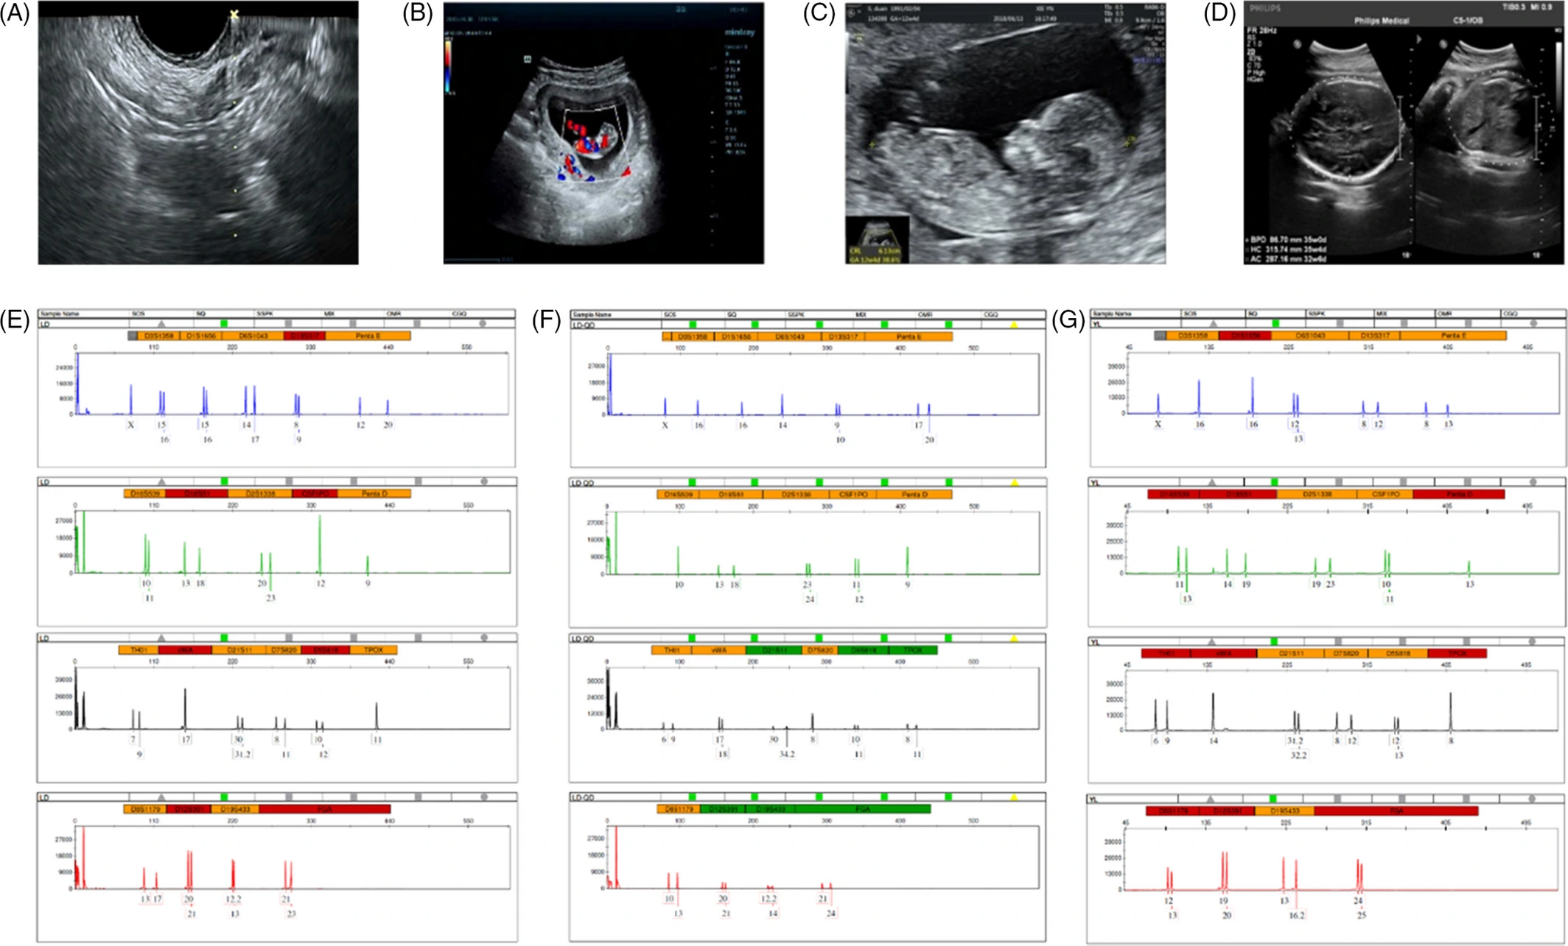The height and width of the screenshot is (946, 1568).
Task: Click yellow X caliper marker on ultrasound A
Action: coord(234,14)
